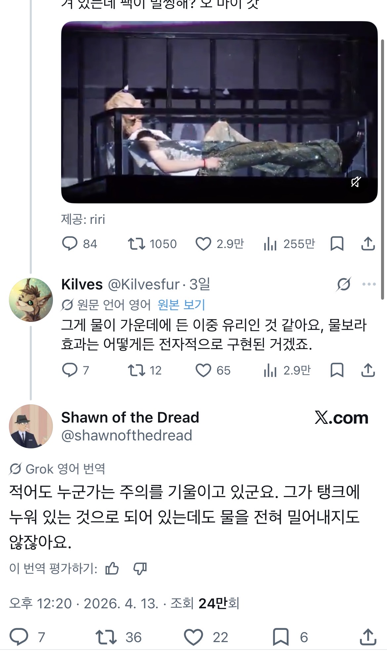
Task: Unmute the video with the speaker icon
Action: click(356, 182)
